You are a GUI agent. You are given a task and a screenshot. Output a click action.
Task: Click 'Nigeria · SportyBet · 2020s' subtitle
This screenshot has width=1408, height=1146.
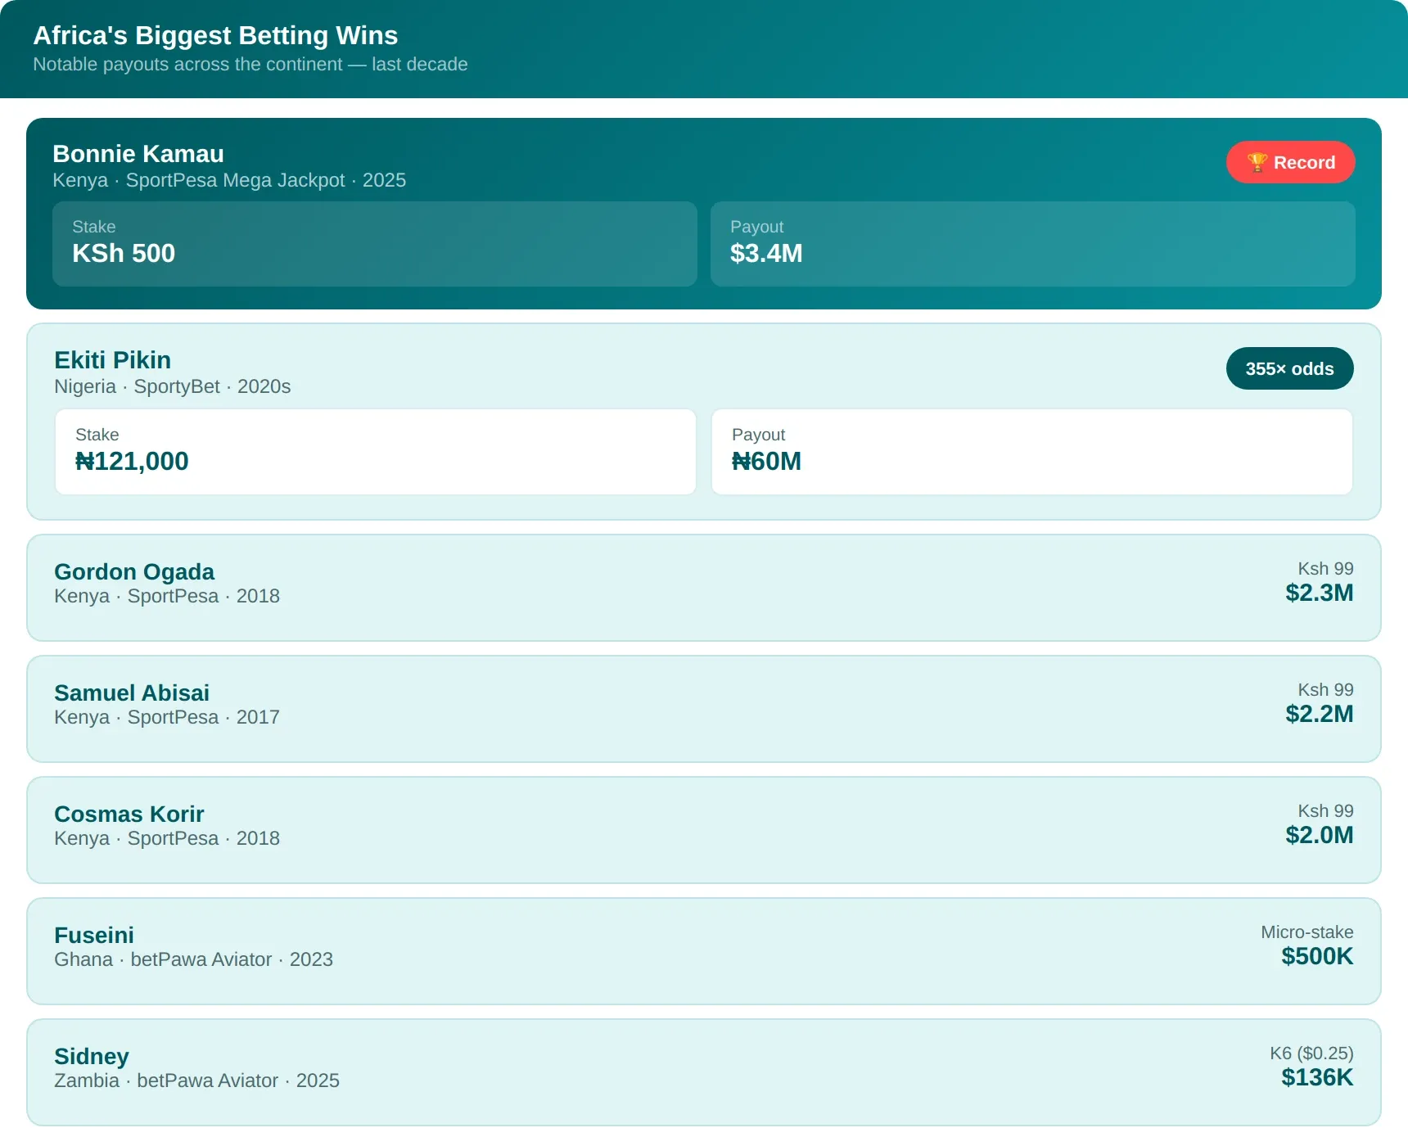(x=173, y=386)
